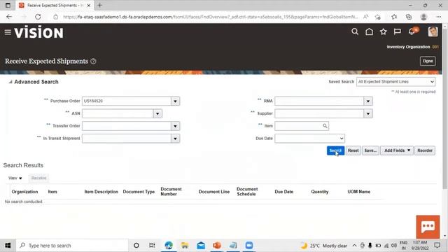Image resolution: width=448 pixels, height=252 pixels.
Task: Click the Item field search magnifier
Action: (325, 126)
